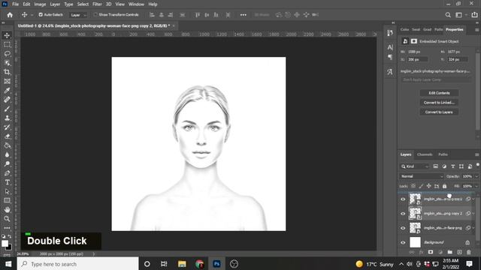Image resolution: width=481 pixels, height=270 pixels.
Task: Toggle the Auto-Select checkbox
Action: click(41, 15)
